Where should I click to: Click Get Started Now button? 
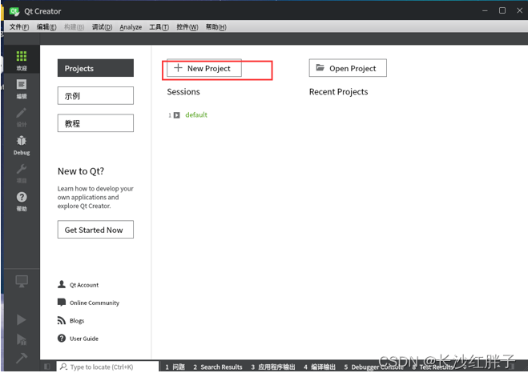pyautogui.click(x=95, y=230)
